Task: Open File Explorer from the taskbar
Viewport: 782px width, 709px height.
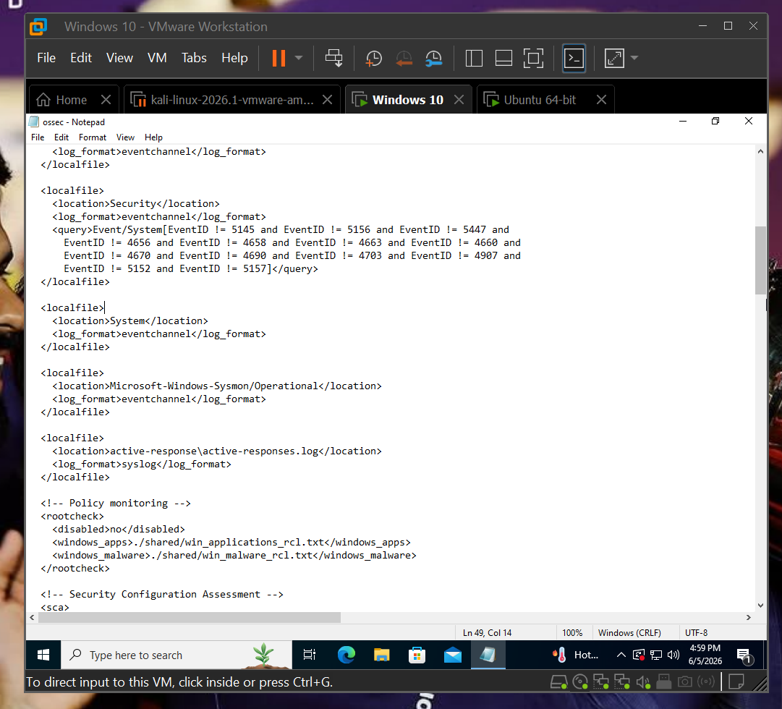Action: pos(381,655)
